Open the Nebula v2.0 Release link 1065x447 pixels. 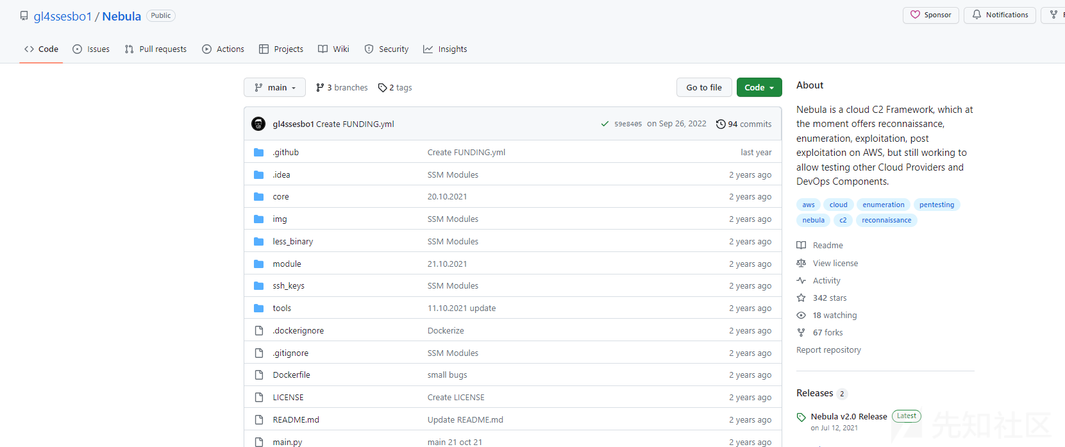849,417
